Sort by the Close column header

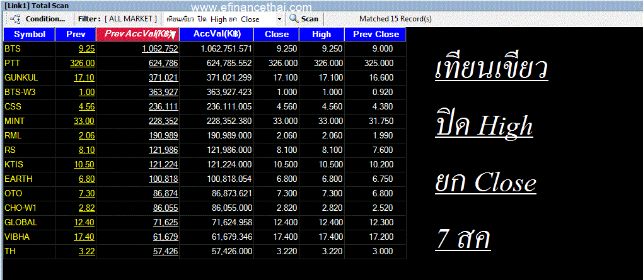276,35
